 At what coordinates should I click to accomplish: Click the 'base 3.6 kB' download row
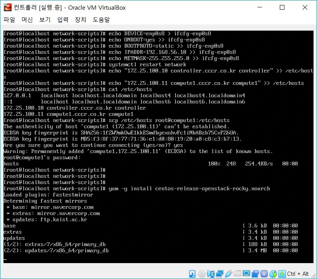[151, 226]
